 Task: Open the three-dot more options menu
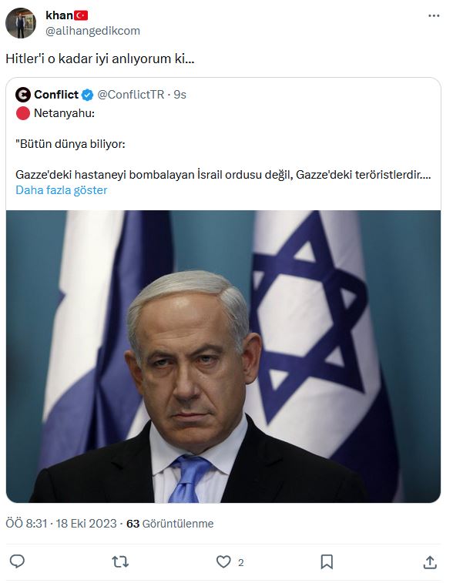pos(434,15)
